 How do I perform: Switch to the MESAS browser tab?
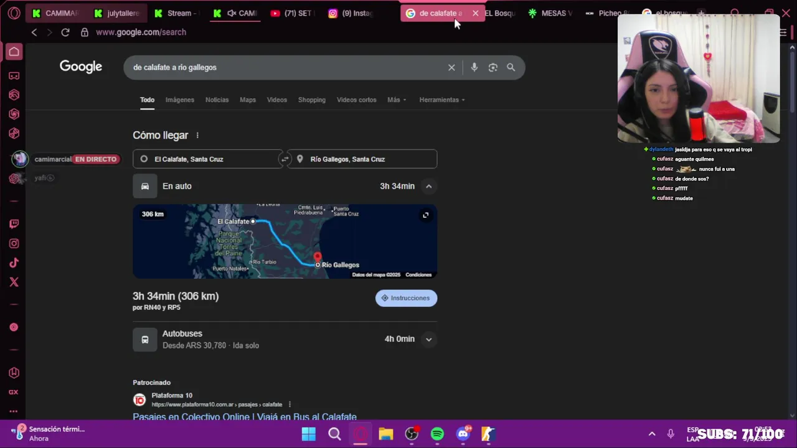click(x=550, y=13)
